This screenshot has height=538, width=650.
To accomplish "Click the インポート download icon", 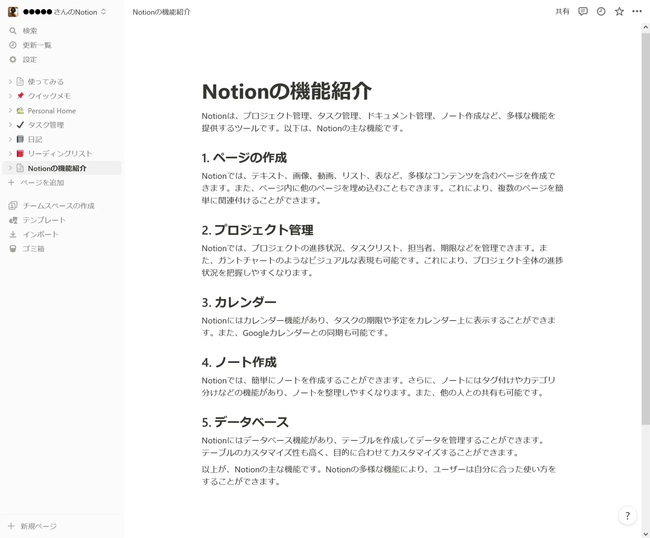I will click(x=13, y=234).
